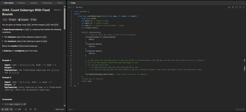
Task: Share the problem via share icon
Action: 30,109
